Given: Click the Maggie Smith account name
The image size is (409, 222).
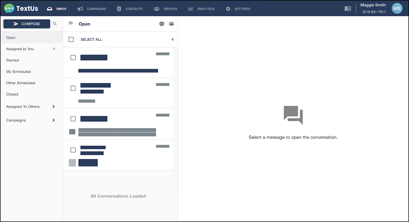Looking at the screenshot, I should 373,5.
